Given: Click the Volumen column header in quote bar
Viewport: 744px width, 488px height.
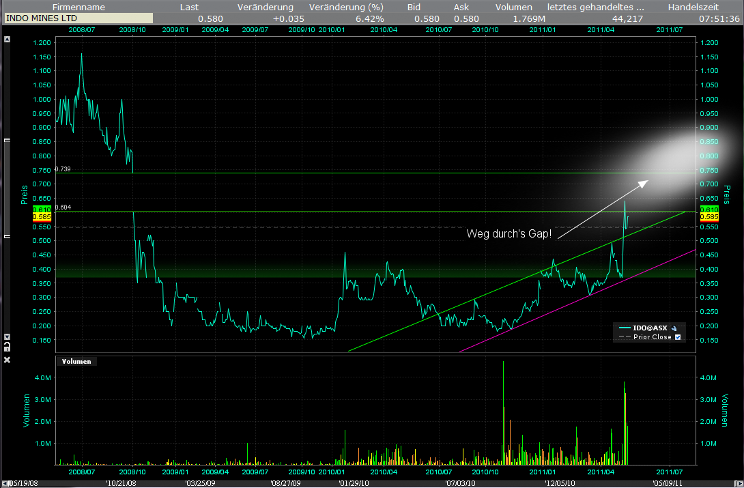Looking at the screenshot, I should 513,7.
